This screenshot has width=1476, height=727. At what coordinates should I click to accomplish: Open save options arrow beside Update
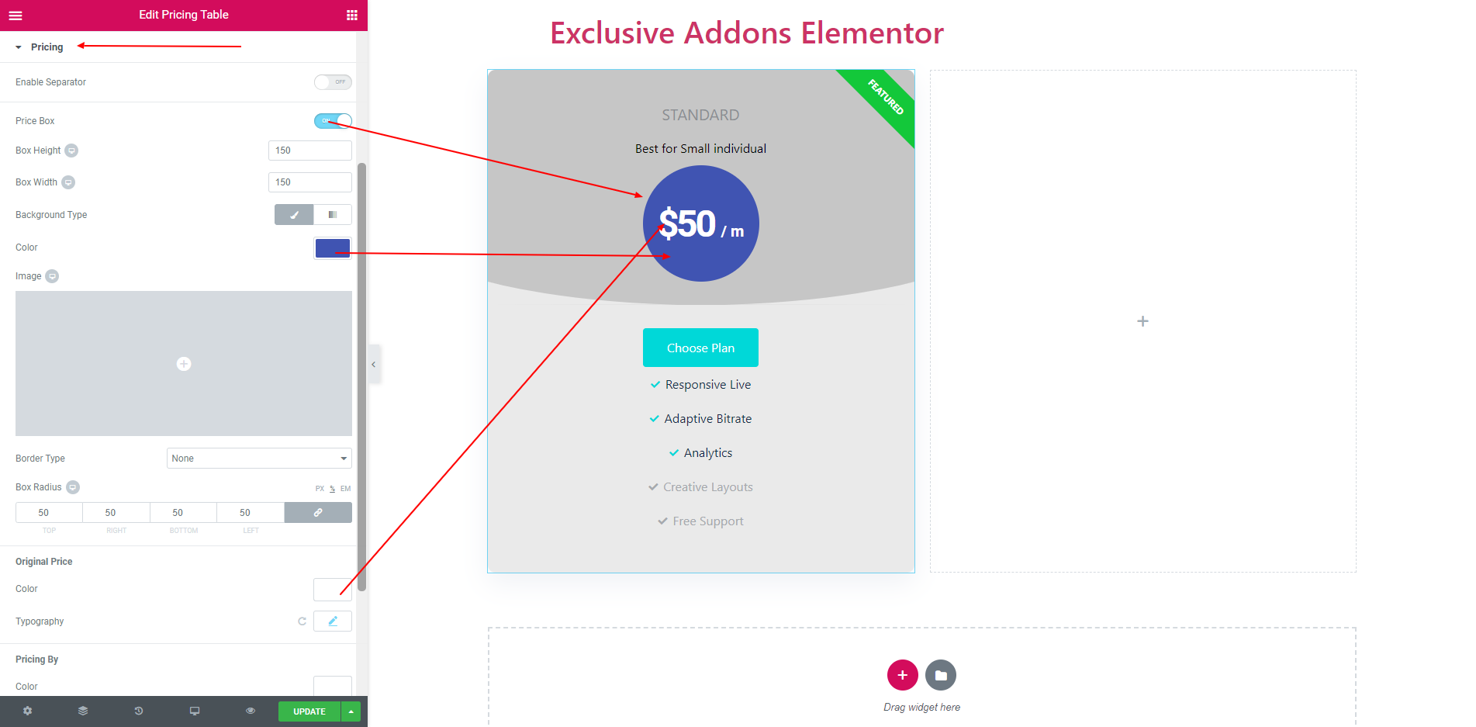(351, 711)
